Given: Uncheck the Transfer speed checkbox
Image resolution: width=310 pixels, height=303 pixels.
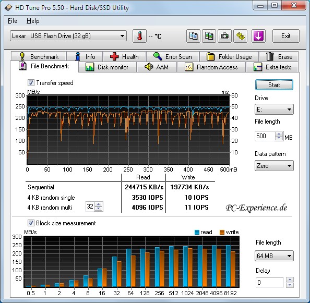Looking at the screenshot, I should [x=31, y=83].
